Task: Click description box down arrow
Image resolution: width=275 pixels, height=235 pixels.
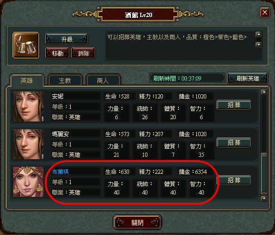Action: 259,45
